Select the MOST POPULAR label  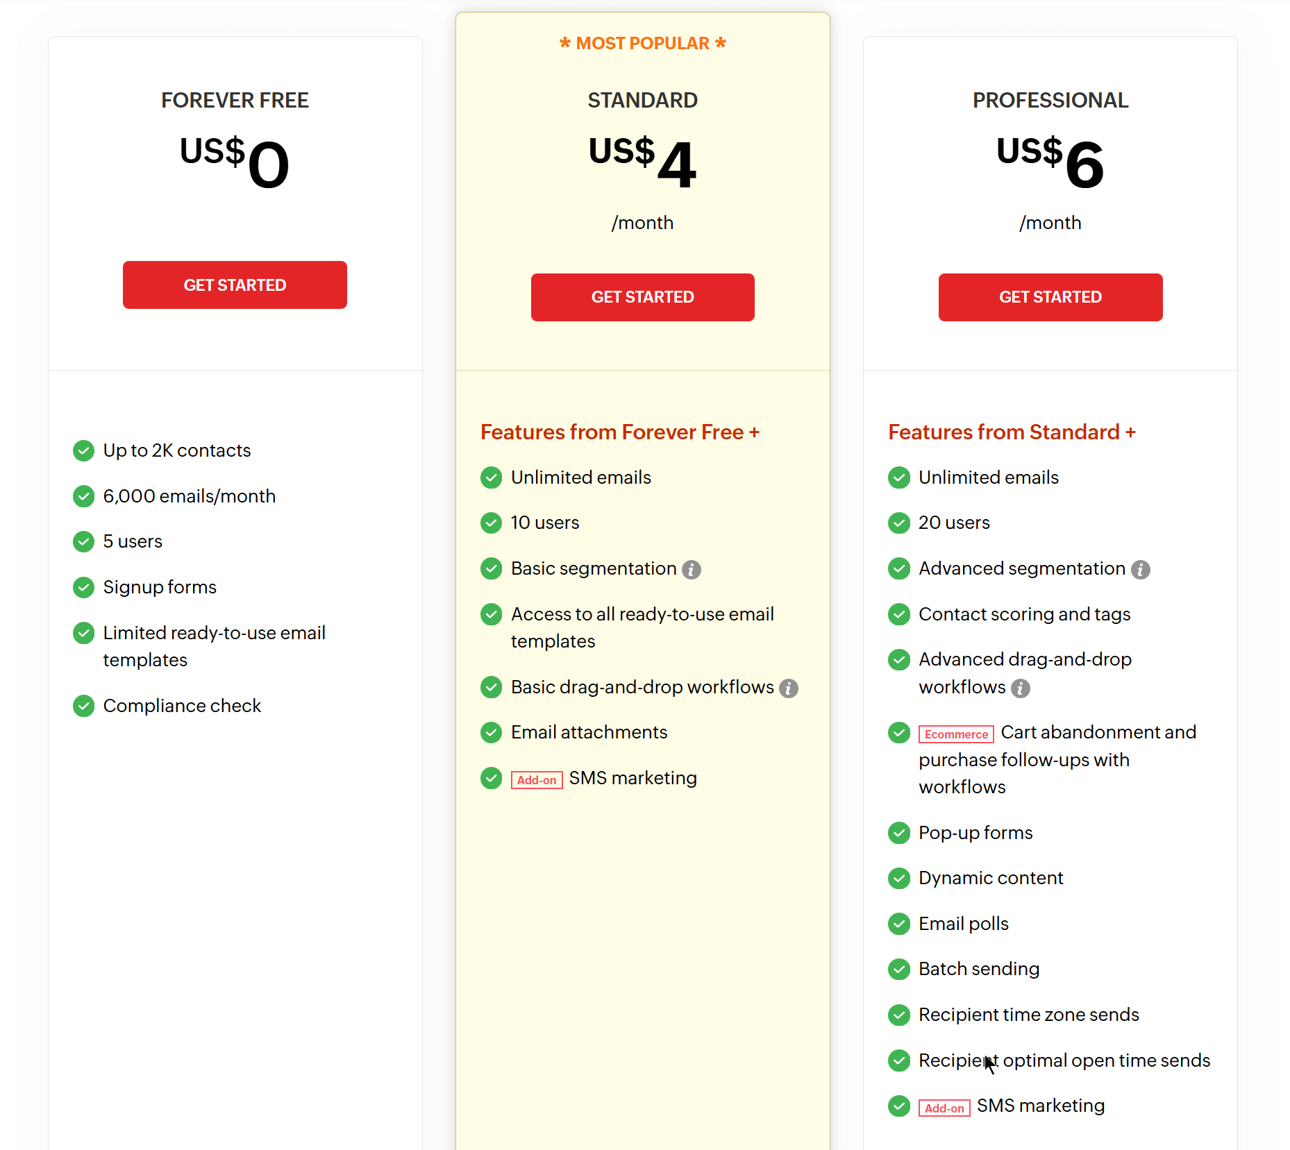tap(642, 43)
